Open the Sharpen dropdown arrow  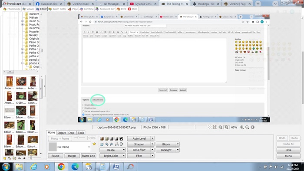click(152, 144)
